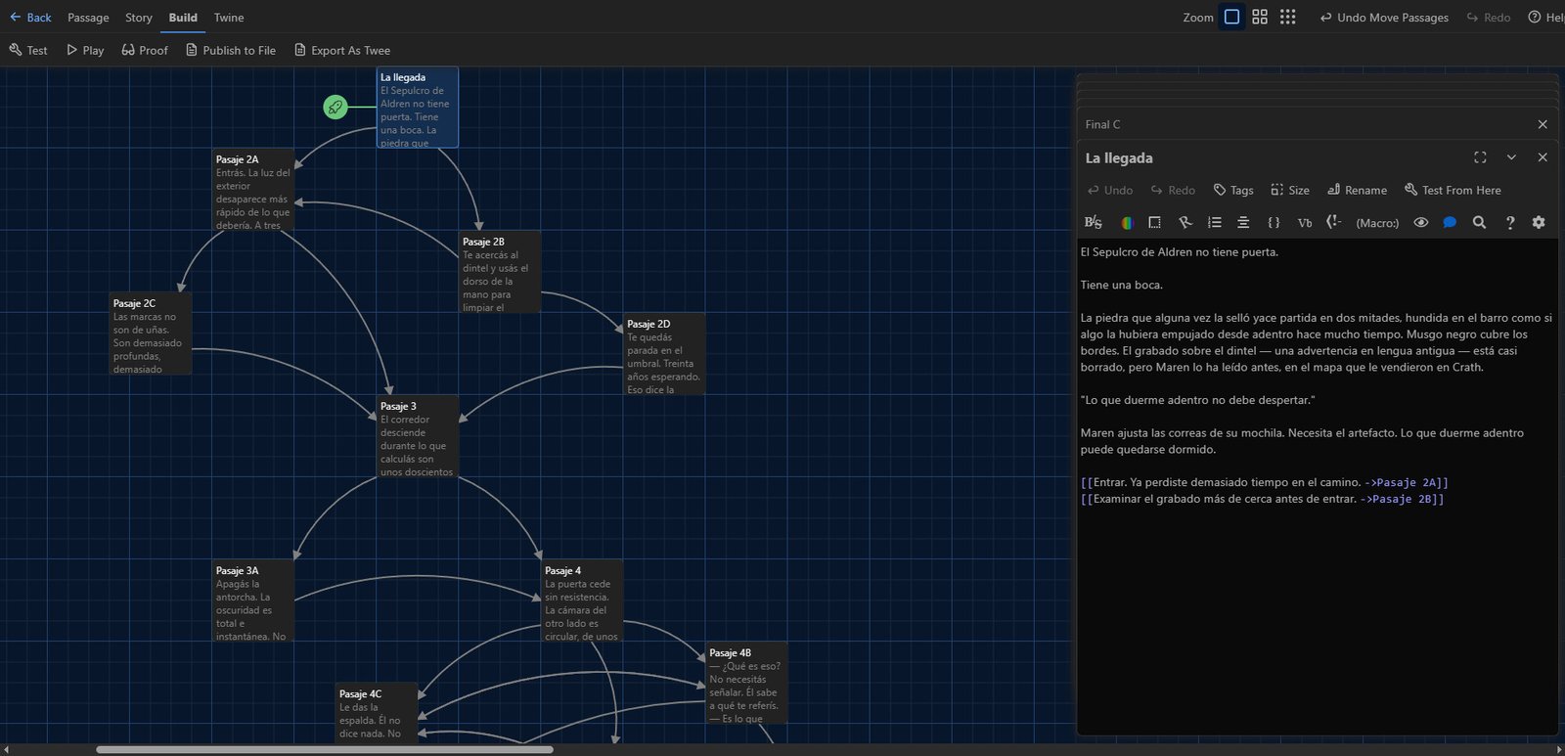Screen dimensions: 1565x756
Task: Switch to the Passage top tab
Action: pyautogui.click(x=88, y=18)
